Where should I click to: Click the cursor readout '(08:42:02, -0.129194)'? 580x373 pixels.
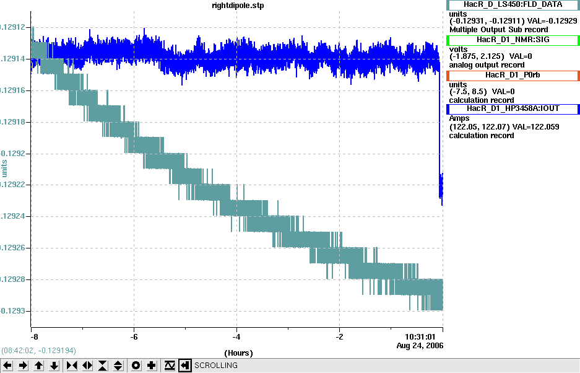click(39, 351)
